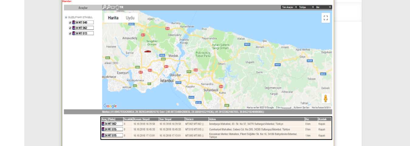Click driver MT.005 MT.005 cell

(196, 135)
